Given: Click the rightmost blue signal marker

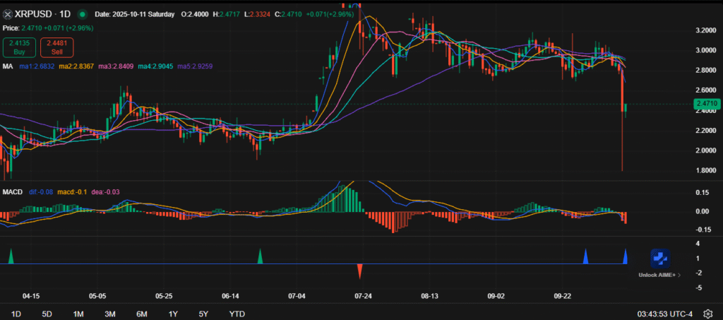Looking at the screenshot, I should coord(626,256).
